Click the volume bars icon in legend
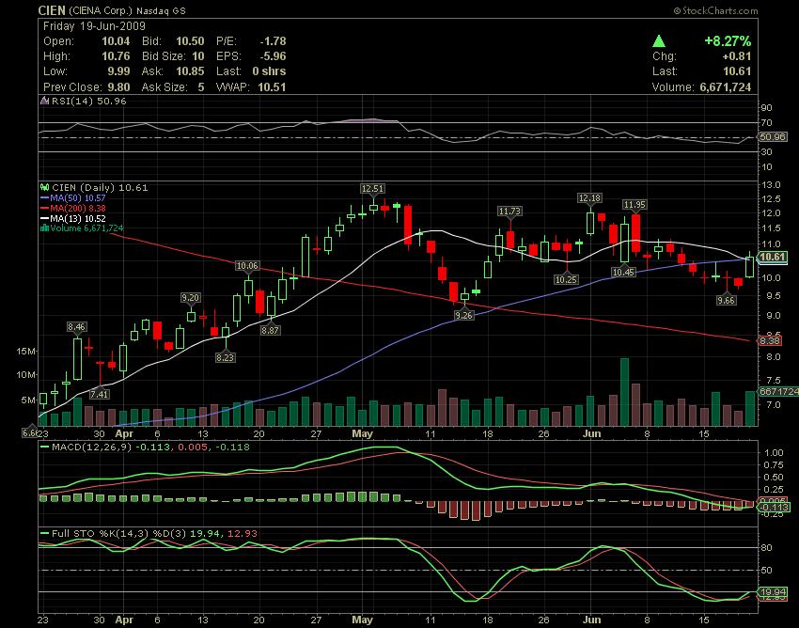 tap(44, 228)
